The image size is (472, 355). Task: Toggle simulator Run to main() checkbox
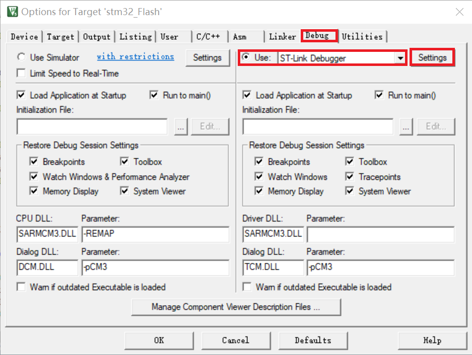point(154,95)
